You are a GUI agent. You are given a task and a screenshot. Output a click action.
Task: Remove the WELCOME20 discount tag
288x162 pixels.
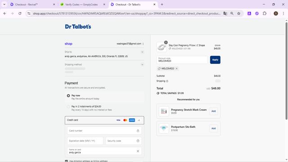tap(176, 68)
